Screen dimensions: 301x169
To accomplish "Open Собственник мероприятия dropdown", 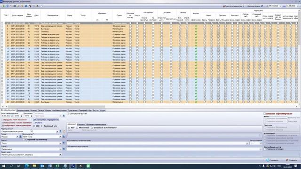I will (x=261, y=149).
